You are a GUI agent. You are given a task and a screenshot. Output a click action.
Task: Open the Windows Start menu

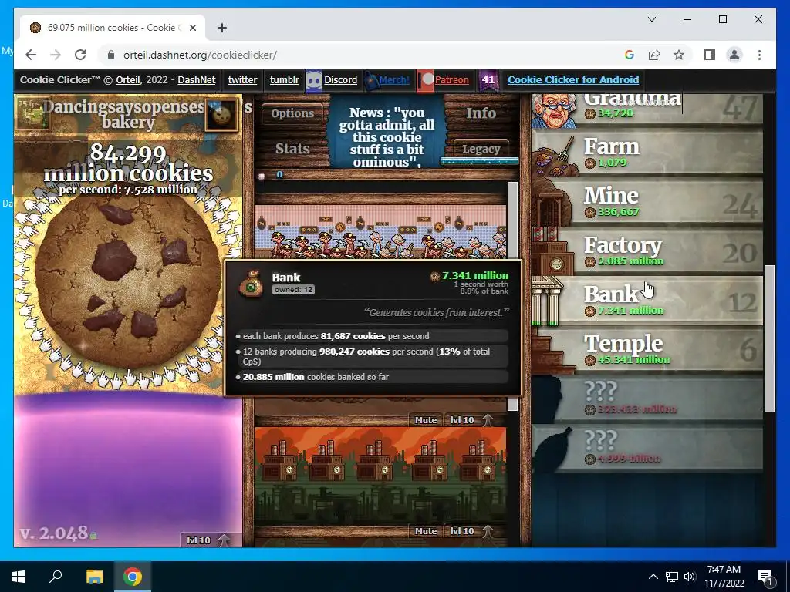pyautogui.click(x=19, y=577)
